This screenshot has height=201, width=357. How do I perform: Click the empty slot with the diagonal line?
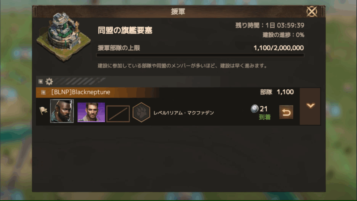click(118, 113)
